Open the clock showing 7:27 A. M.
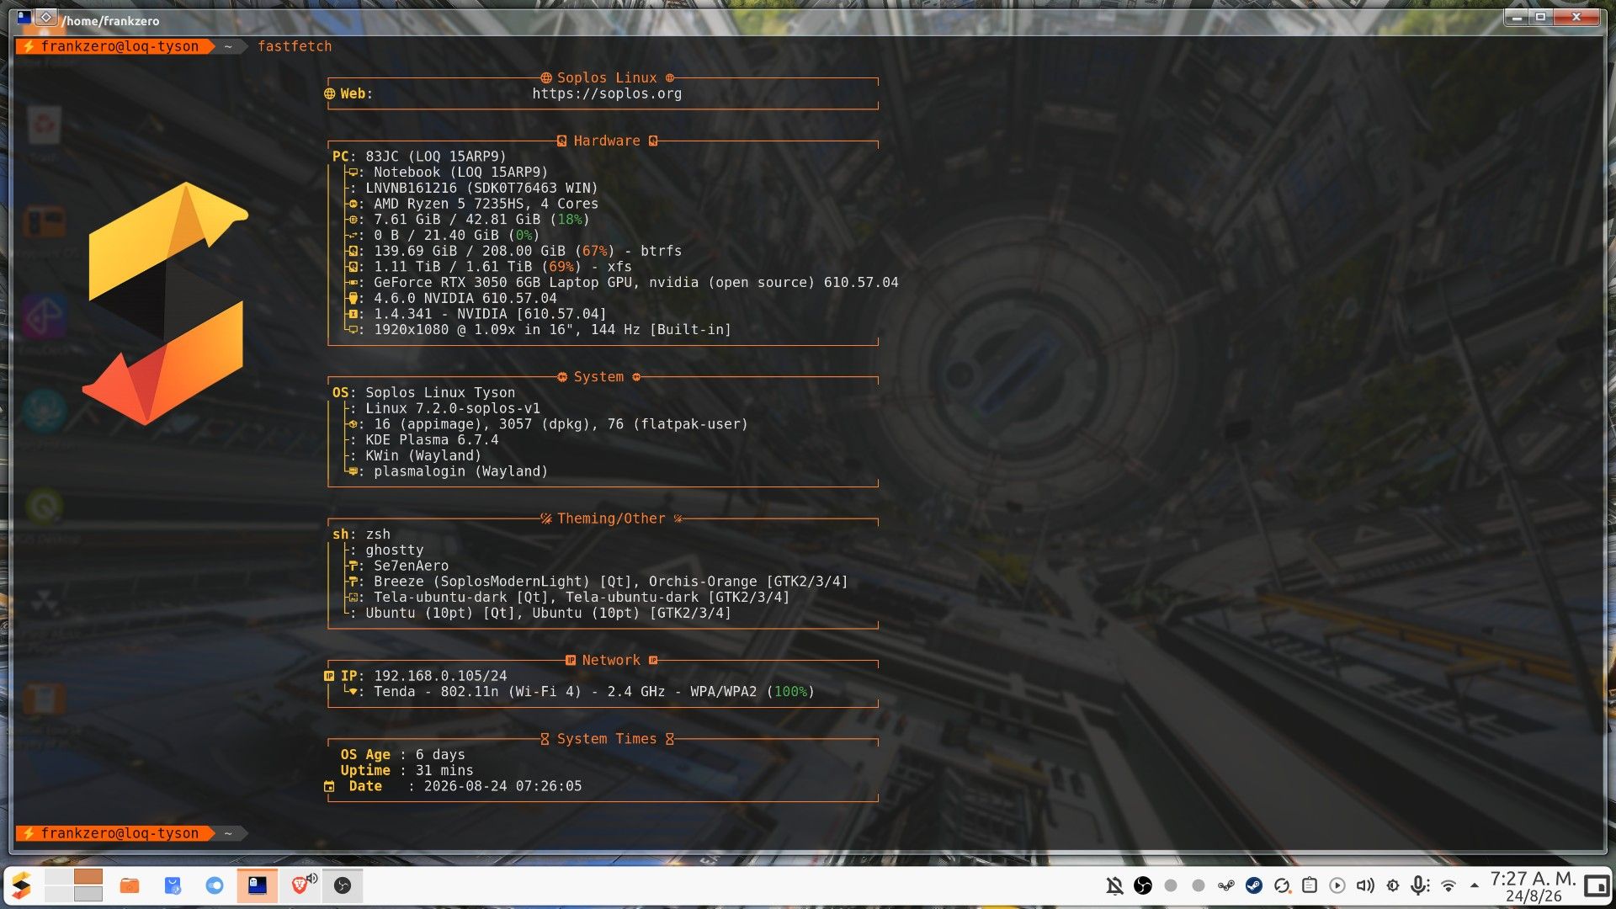The width and height of the screenshot is (1616, 909). 1533,886
